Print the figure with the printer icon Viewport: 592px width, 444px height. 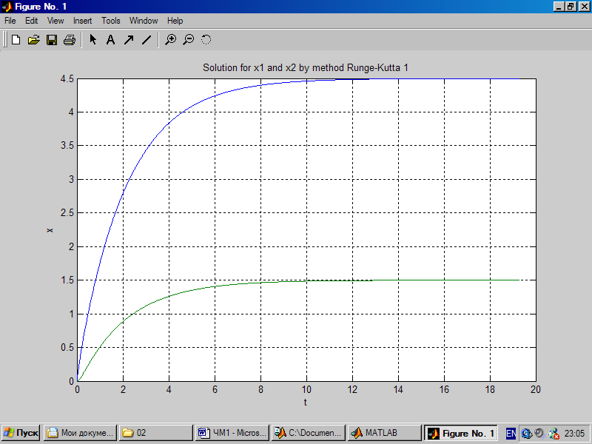tap(70, 40)
